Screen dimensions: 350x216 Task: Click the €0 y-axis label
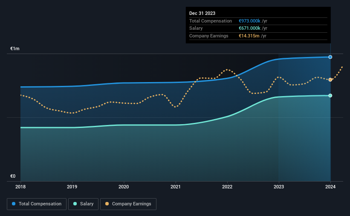coord(13,176)
